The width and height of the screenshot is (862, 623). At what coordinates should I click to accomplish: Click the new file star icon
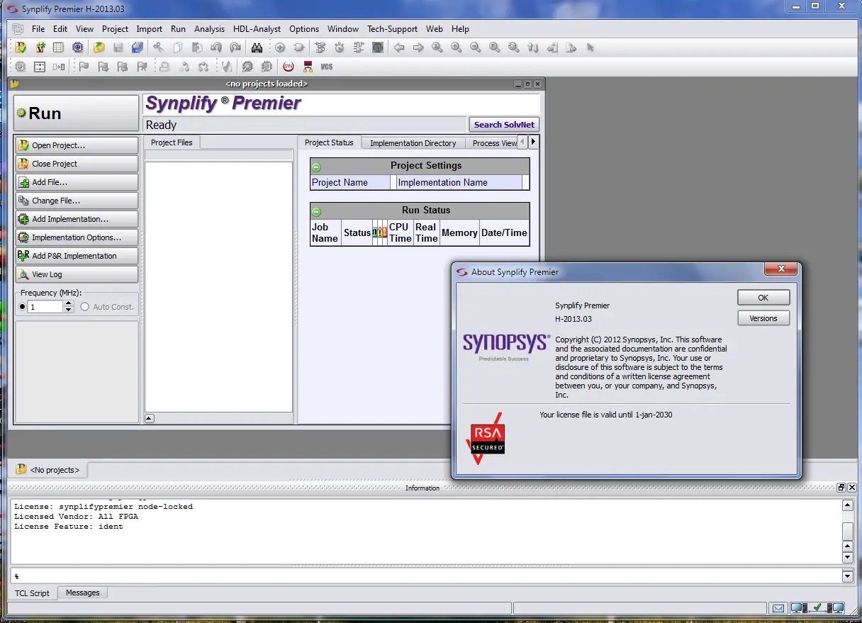click(40, 48)
